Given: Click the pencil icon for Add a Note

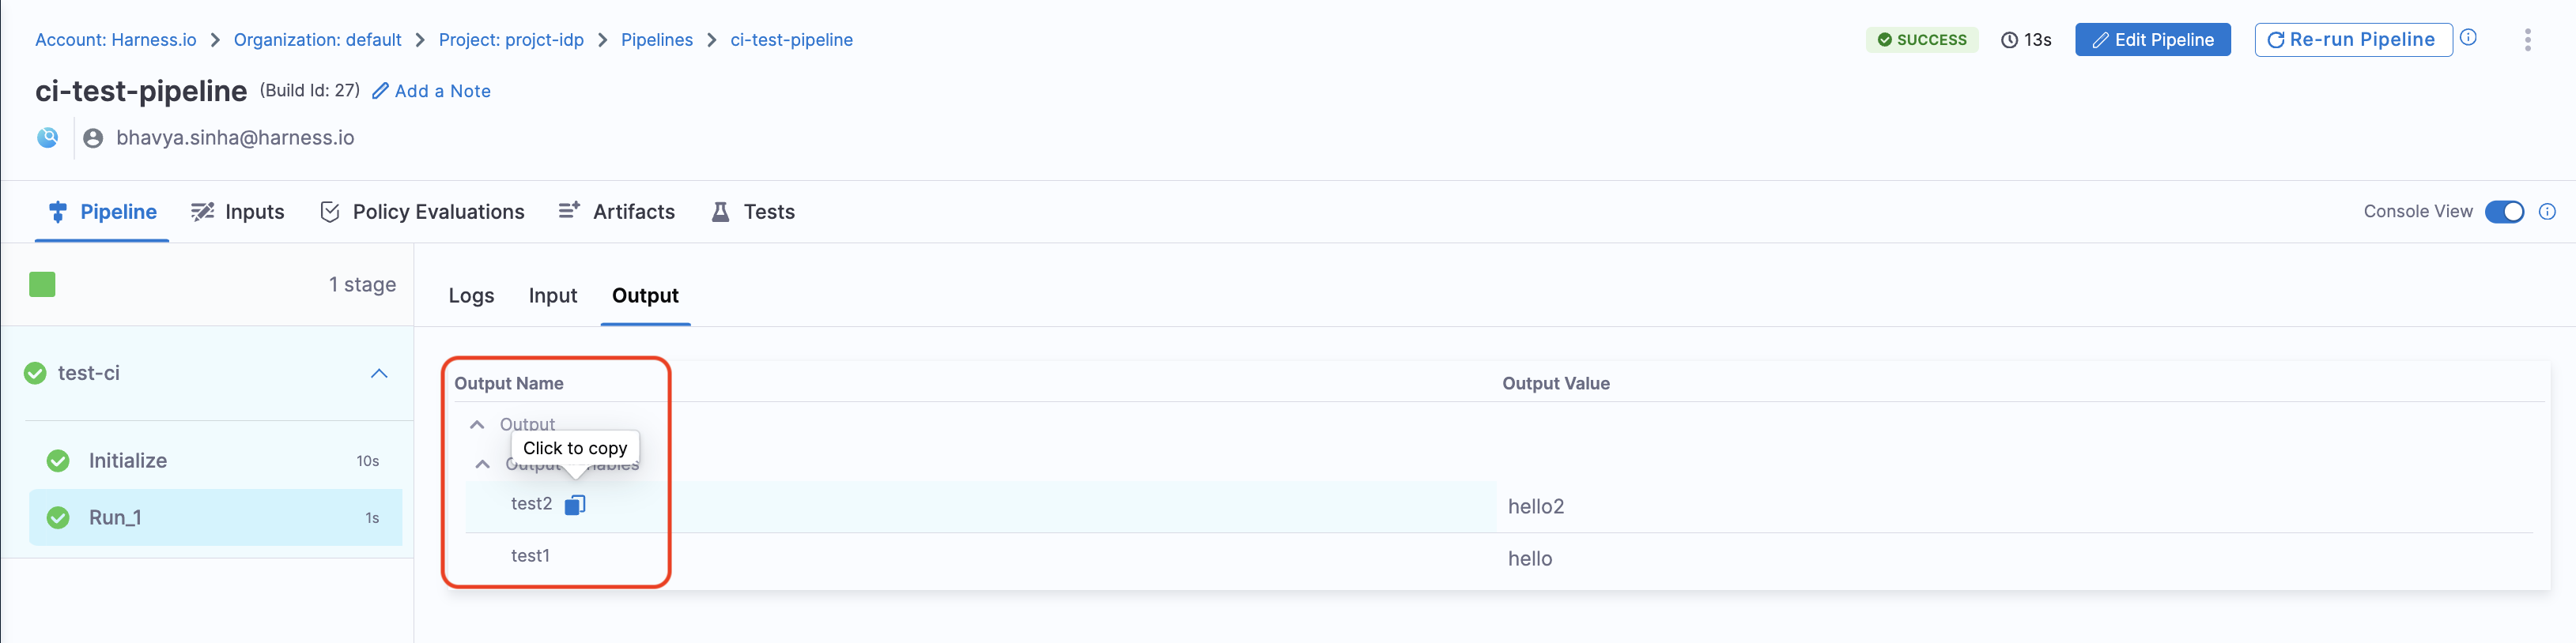Looking at the screenshot, I should [x=380, y=91].
